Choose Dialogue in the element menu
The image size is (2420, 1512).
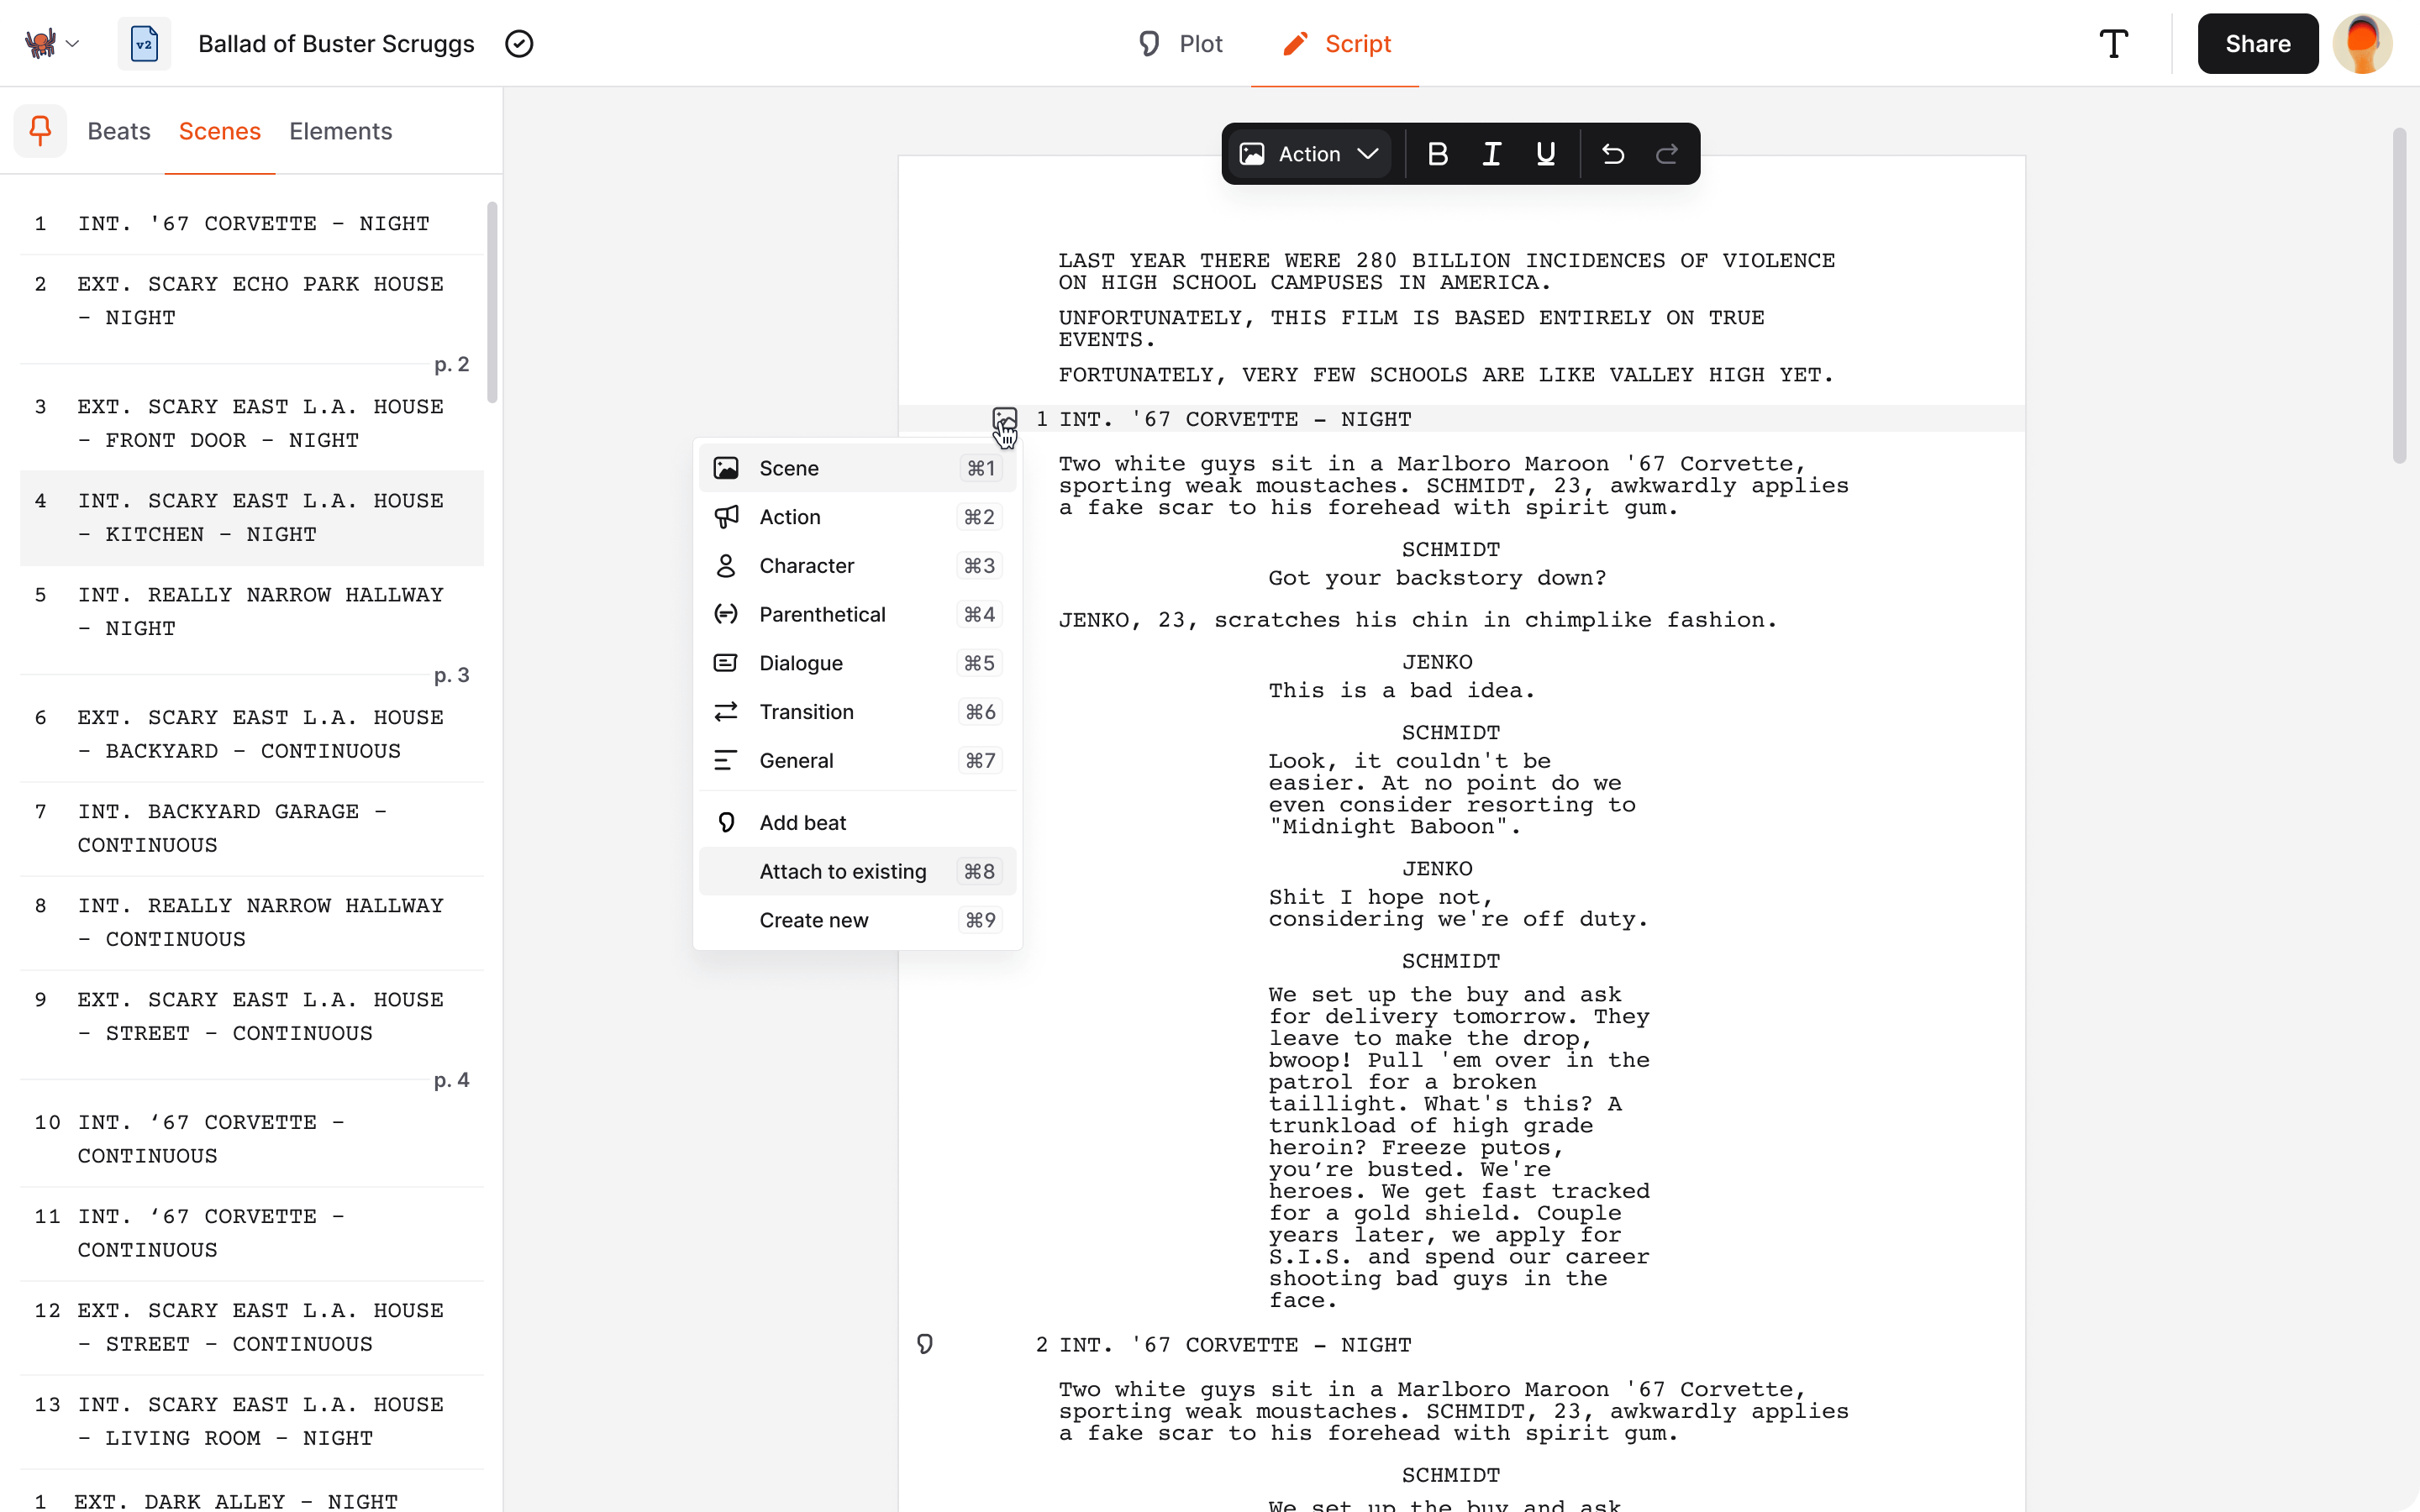point(857,663)
